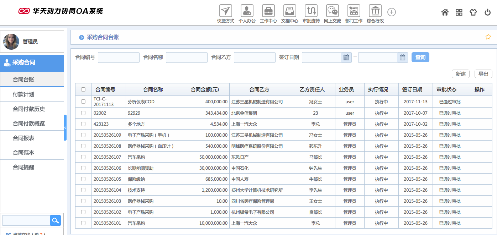The image size is (497, 235).
Task: Open the 工作中心 briefcase icon
Action: (268, 11)
